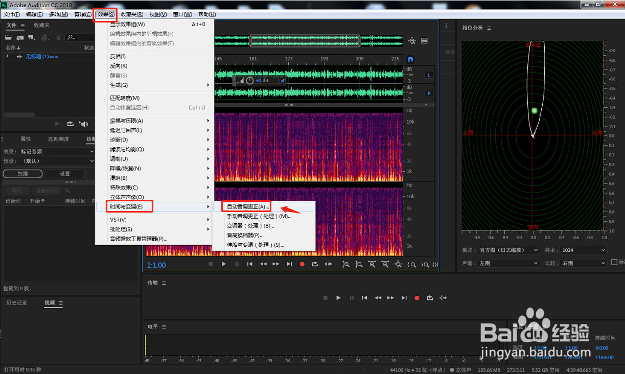Click Pause in the editor transport

(x=237, y=264)
